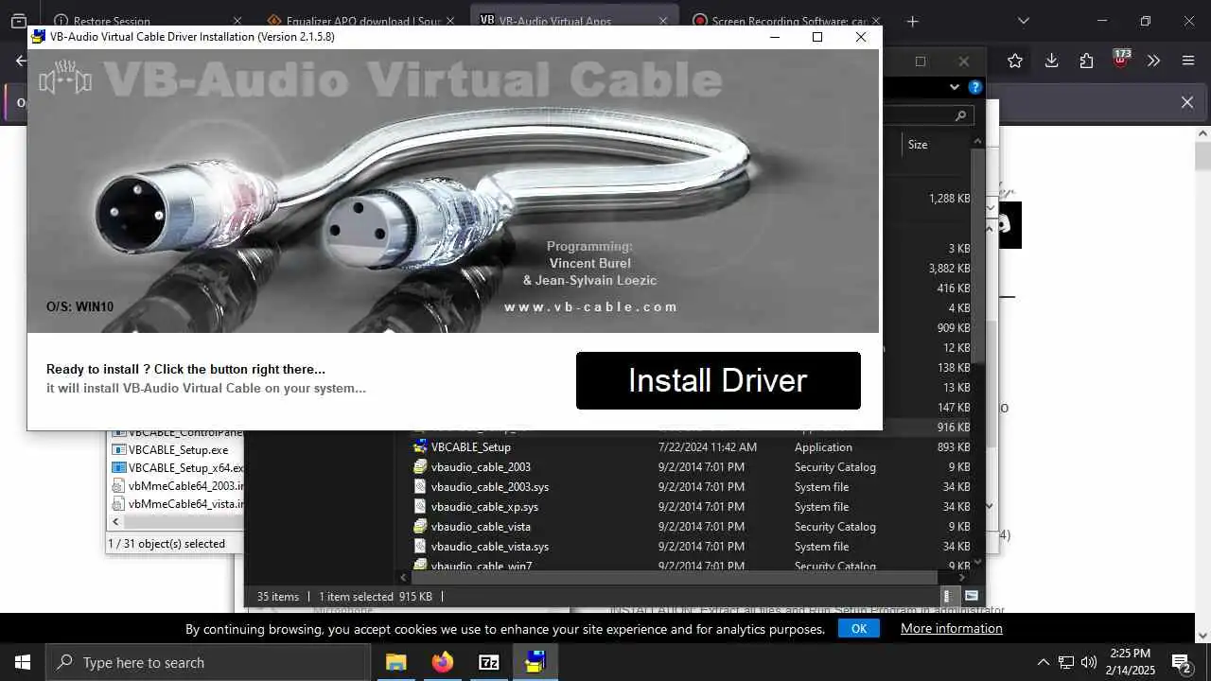
Task: Click the taskbar search box
Action: (x=208, y=662)
